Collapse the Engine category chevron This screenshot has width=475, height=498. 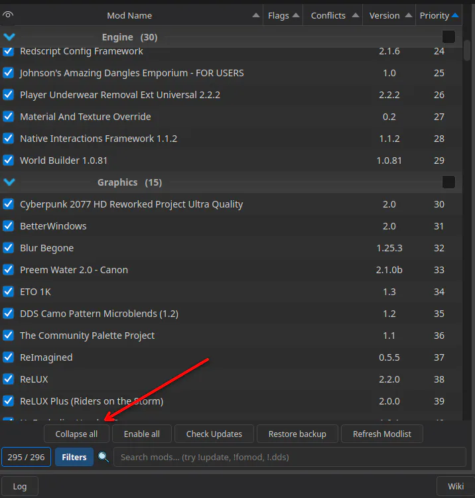coord(9,37)
